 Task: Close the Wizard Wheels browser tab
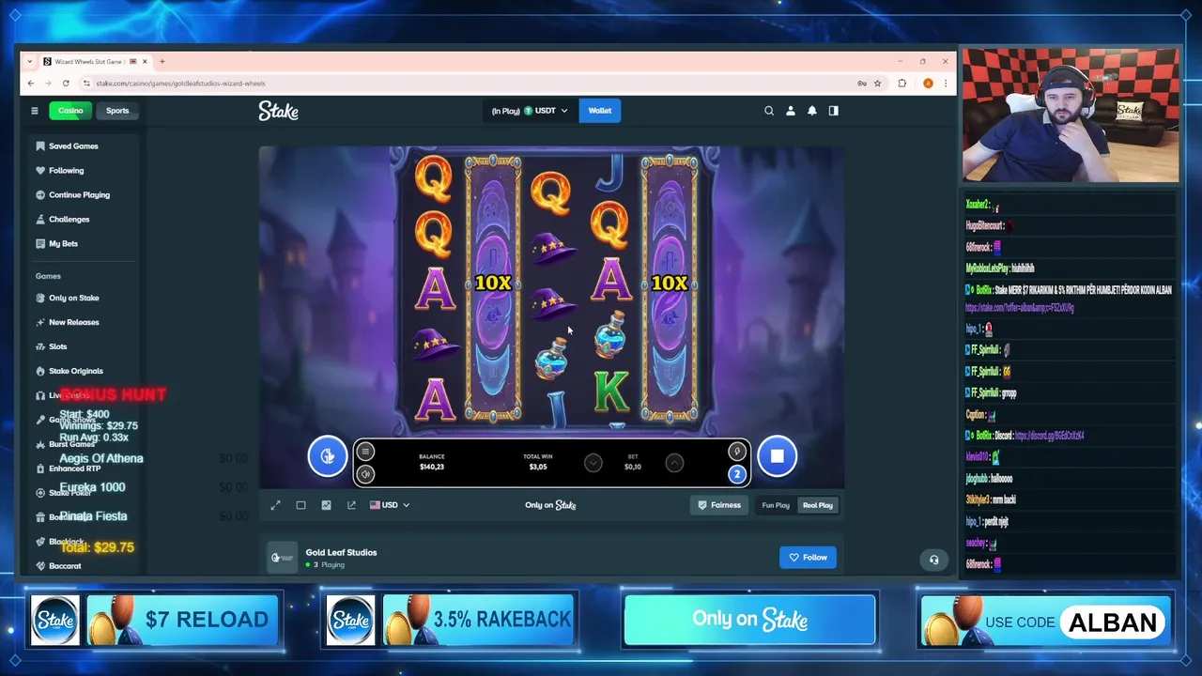coord(145,62)
